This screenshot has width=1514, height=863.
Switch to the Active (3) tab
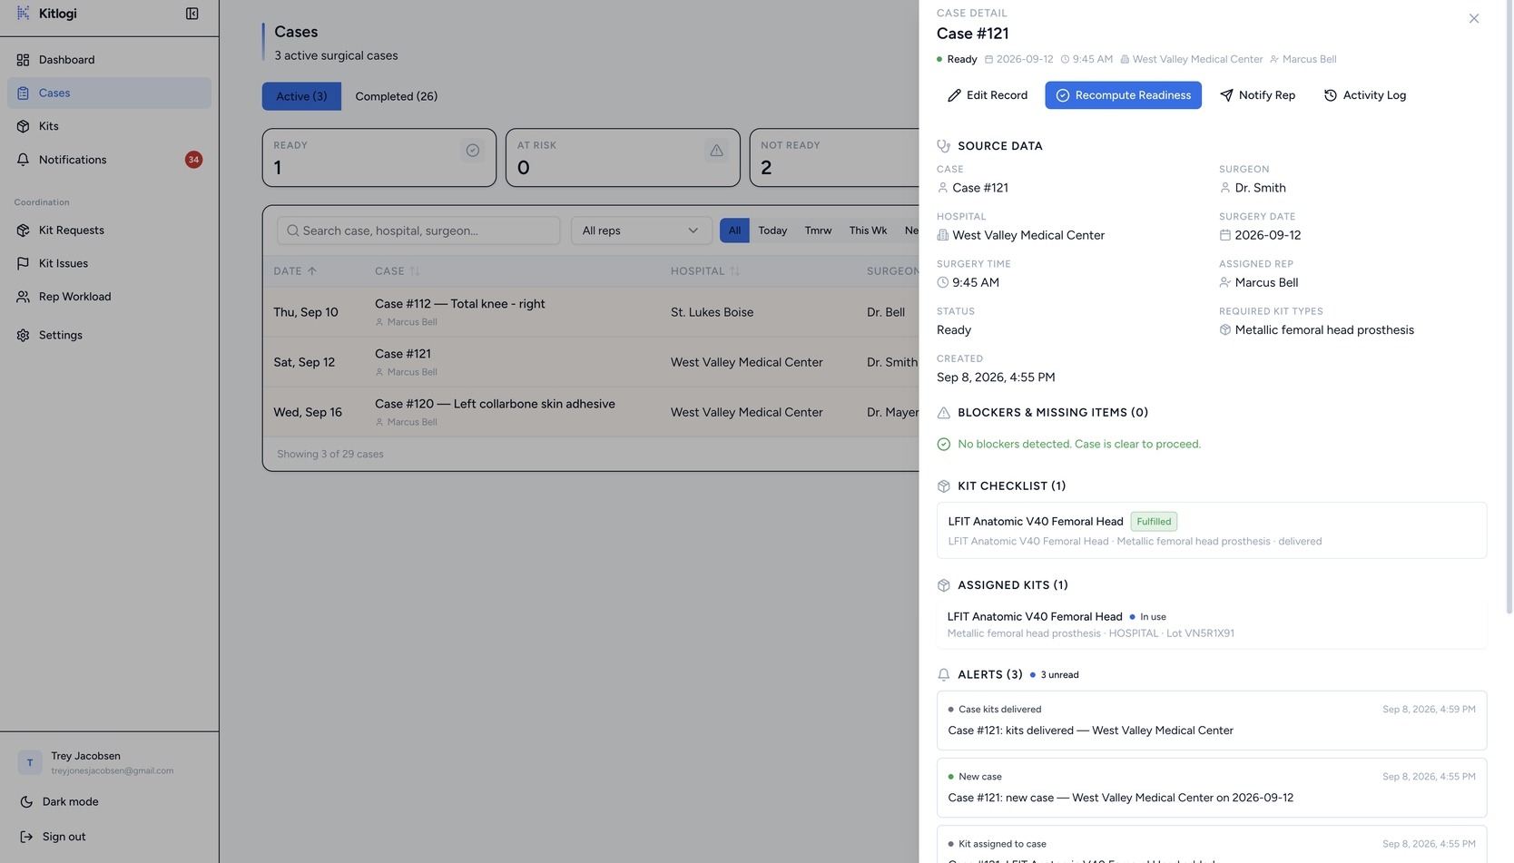[301, 96]
